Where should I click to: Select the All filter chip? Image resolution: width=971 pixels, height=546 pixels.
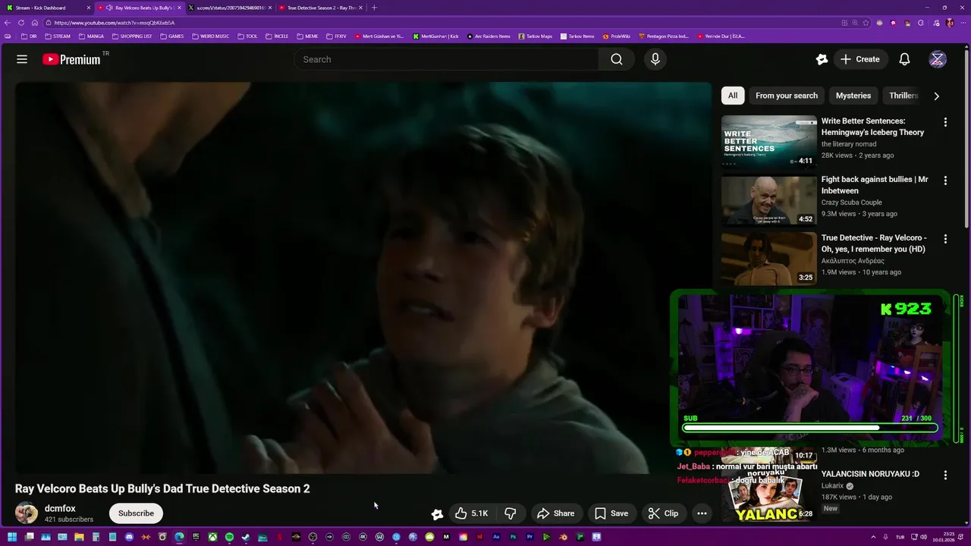[x=732, y=96]
